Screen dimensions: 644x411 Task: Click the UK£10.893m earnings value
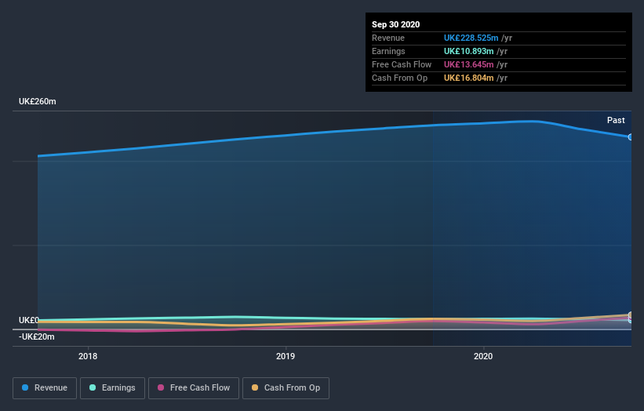coord(468,51)
